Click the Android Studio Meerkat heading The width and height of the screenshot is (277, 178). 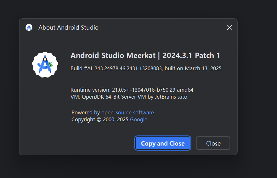113,56
